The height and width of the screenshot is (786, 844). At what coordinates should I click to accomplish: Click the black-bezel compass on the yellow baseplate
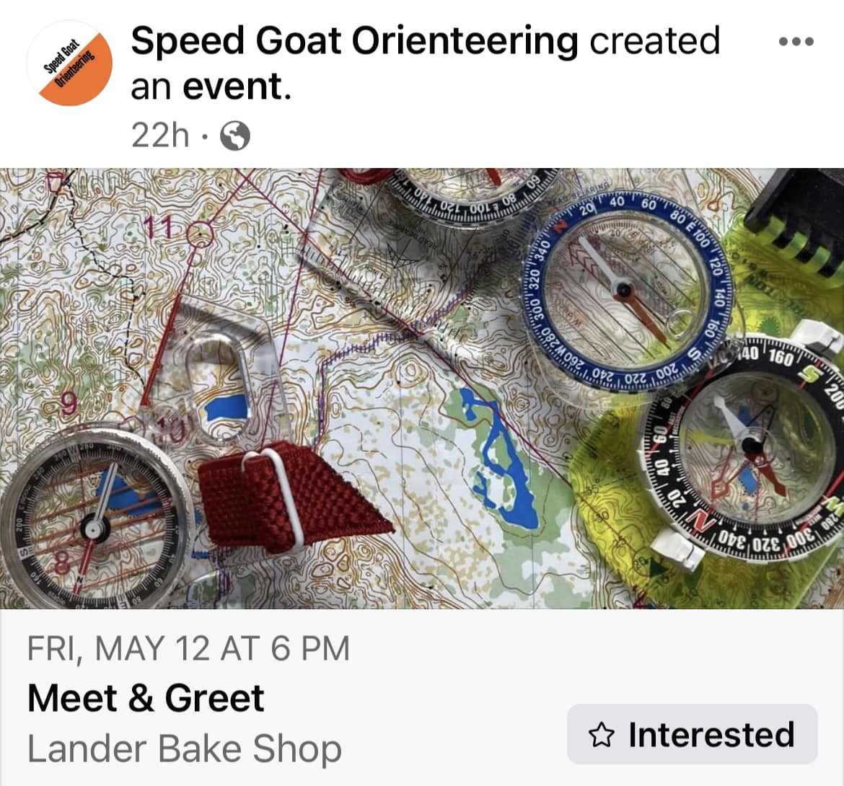pos(748,446)
